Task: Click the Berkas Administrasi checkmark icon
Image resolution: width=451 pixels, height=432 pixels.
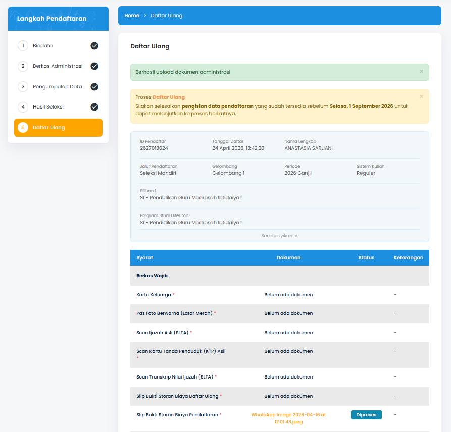Action: [94, 66]
